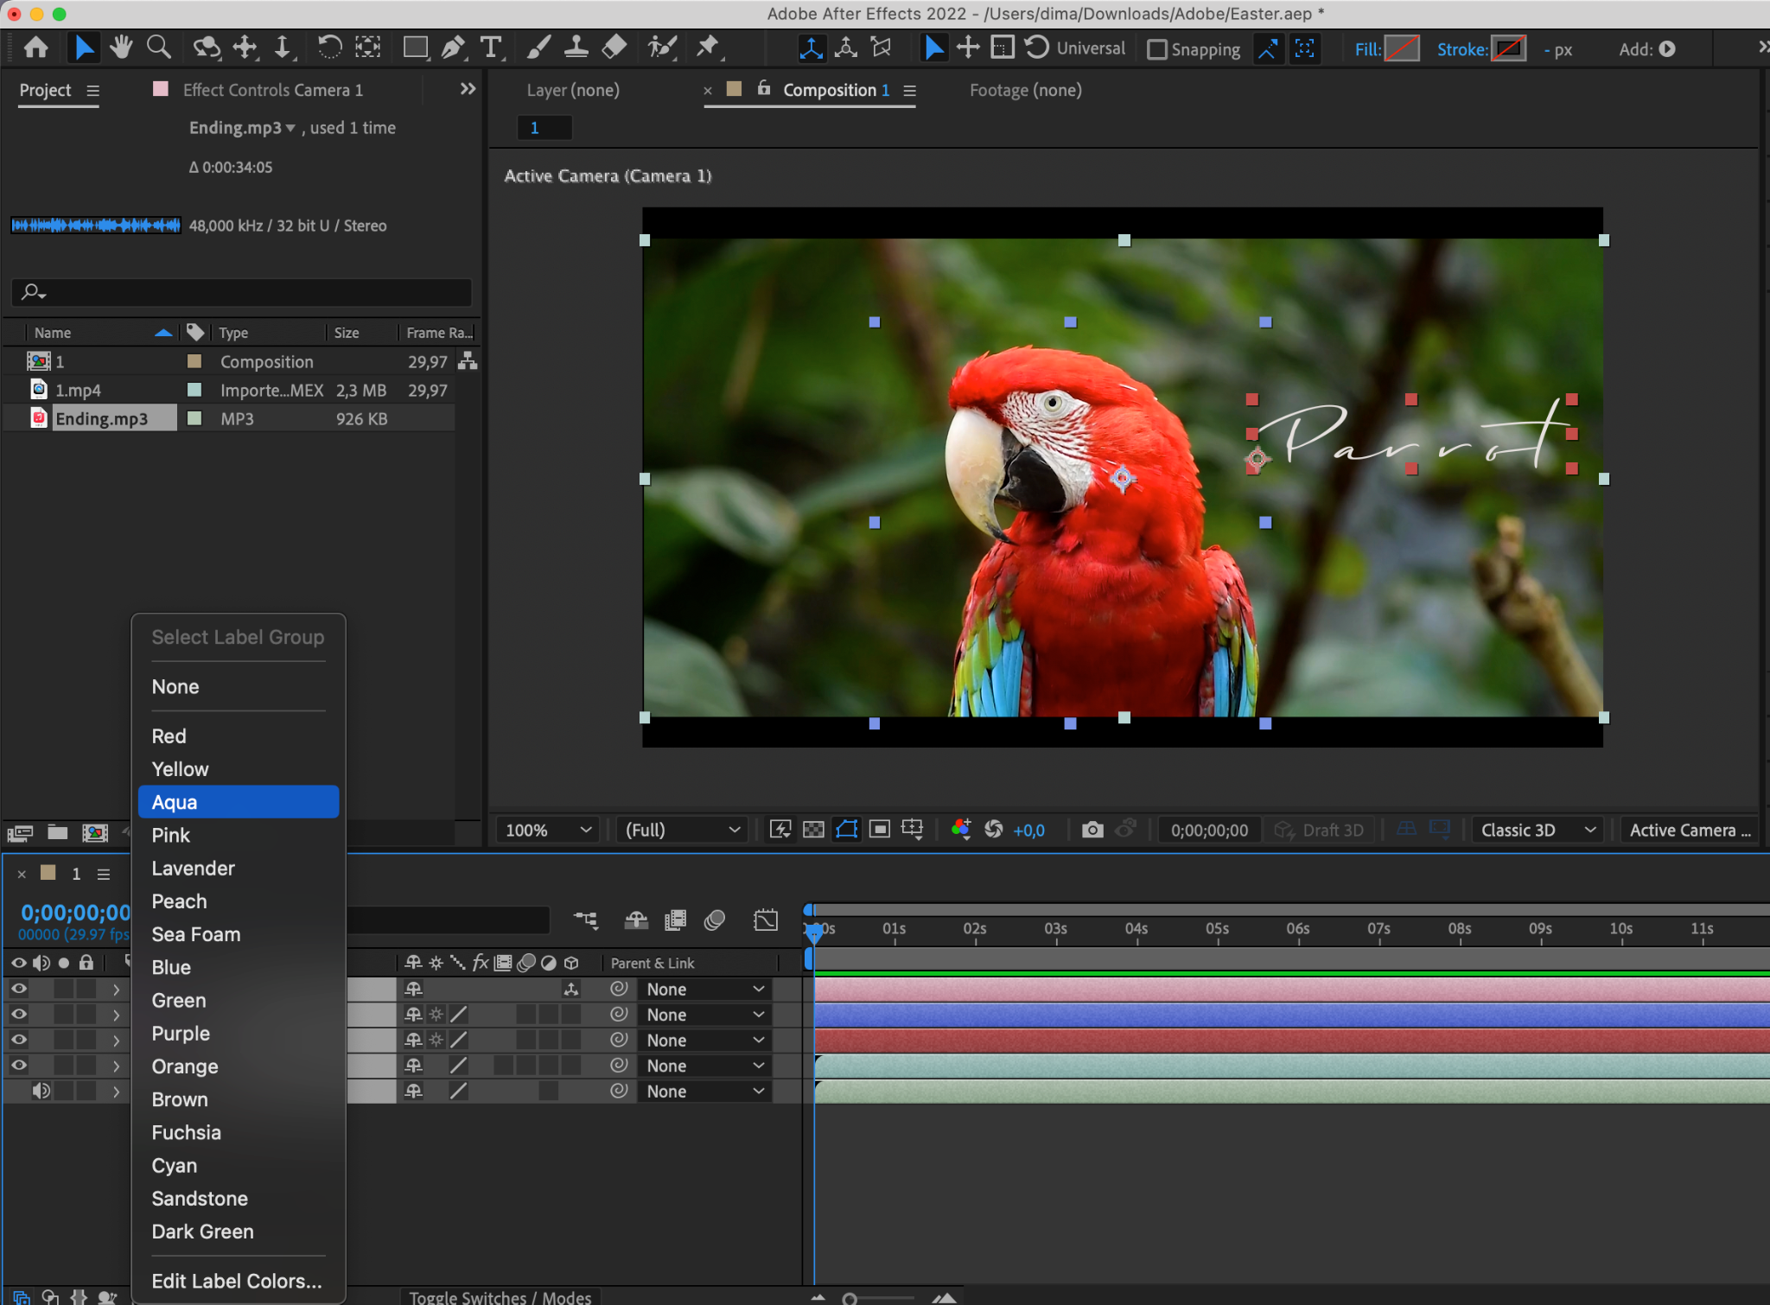This screenshot has width=1770, height=1305.
Task: Open the 100% magnification dropdown
Action: 548,830
